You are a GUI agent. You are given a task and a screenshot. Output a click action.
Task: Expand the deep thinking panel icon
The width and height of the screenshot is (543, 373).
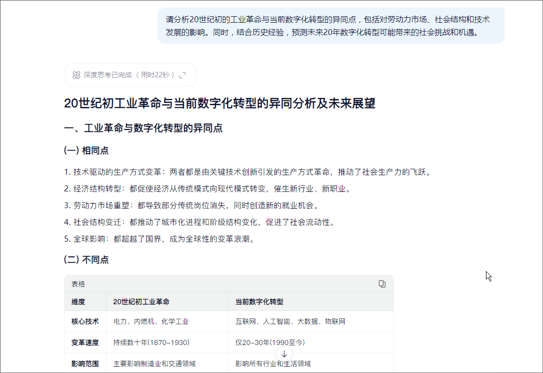point(182,75)
